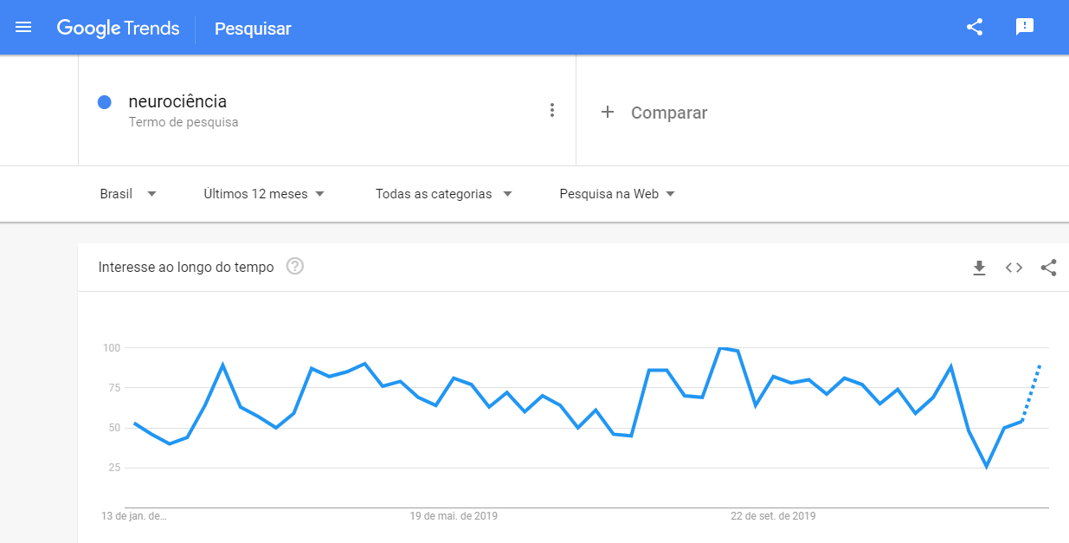Viewport: 1069px width, 543px height.
Task: Open the help icon beside chart title
Action: coord(295,267)
